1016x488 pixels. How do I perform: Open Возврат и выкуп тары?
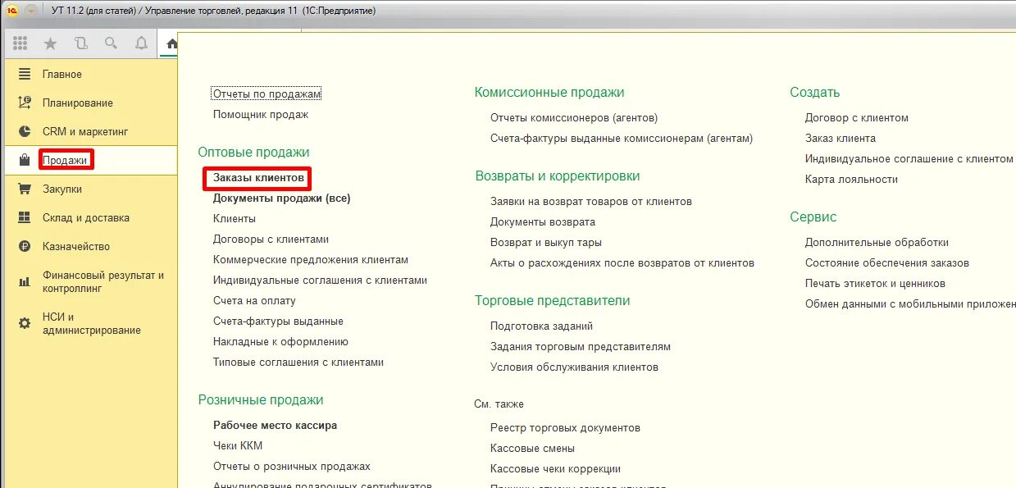click(546, 242)
